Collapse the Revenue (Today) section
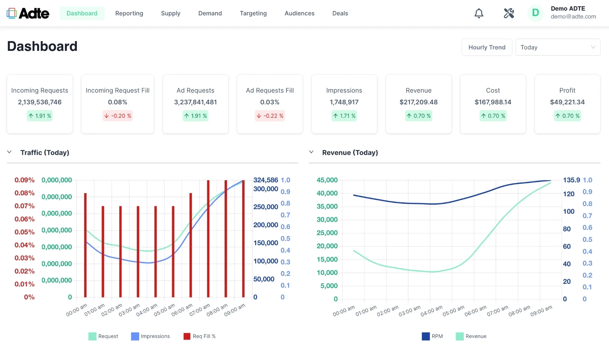This screenshot has width=609, height=354. (x=311, y=152)
